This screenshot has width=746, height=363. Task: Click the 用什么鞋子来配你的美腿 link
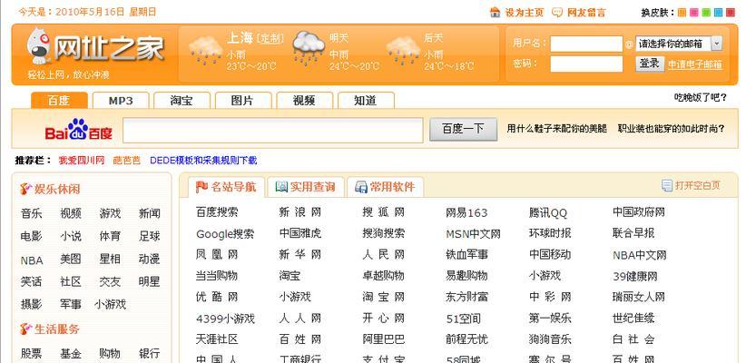pyautogui.click(x=556, y=129)
